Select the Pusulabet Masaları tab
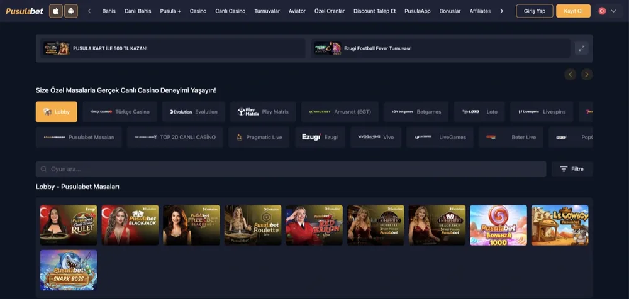The width and height of the screenshot is (629, 299). (x=79, y=137)
